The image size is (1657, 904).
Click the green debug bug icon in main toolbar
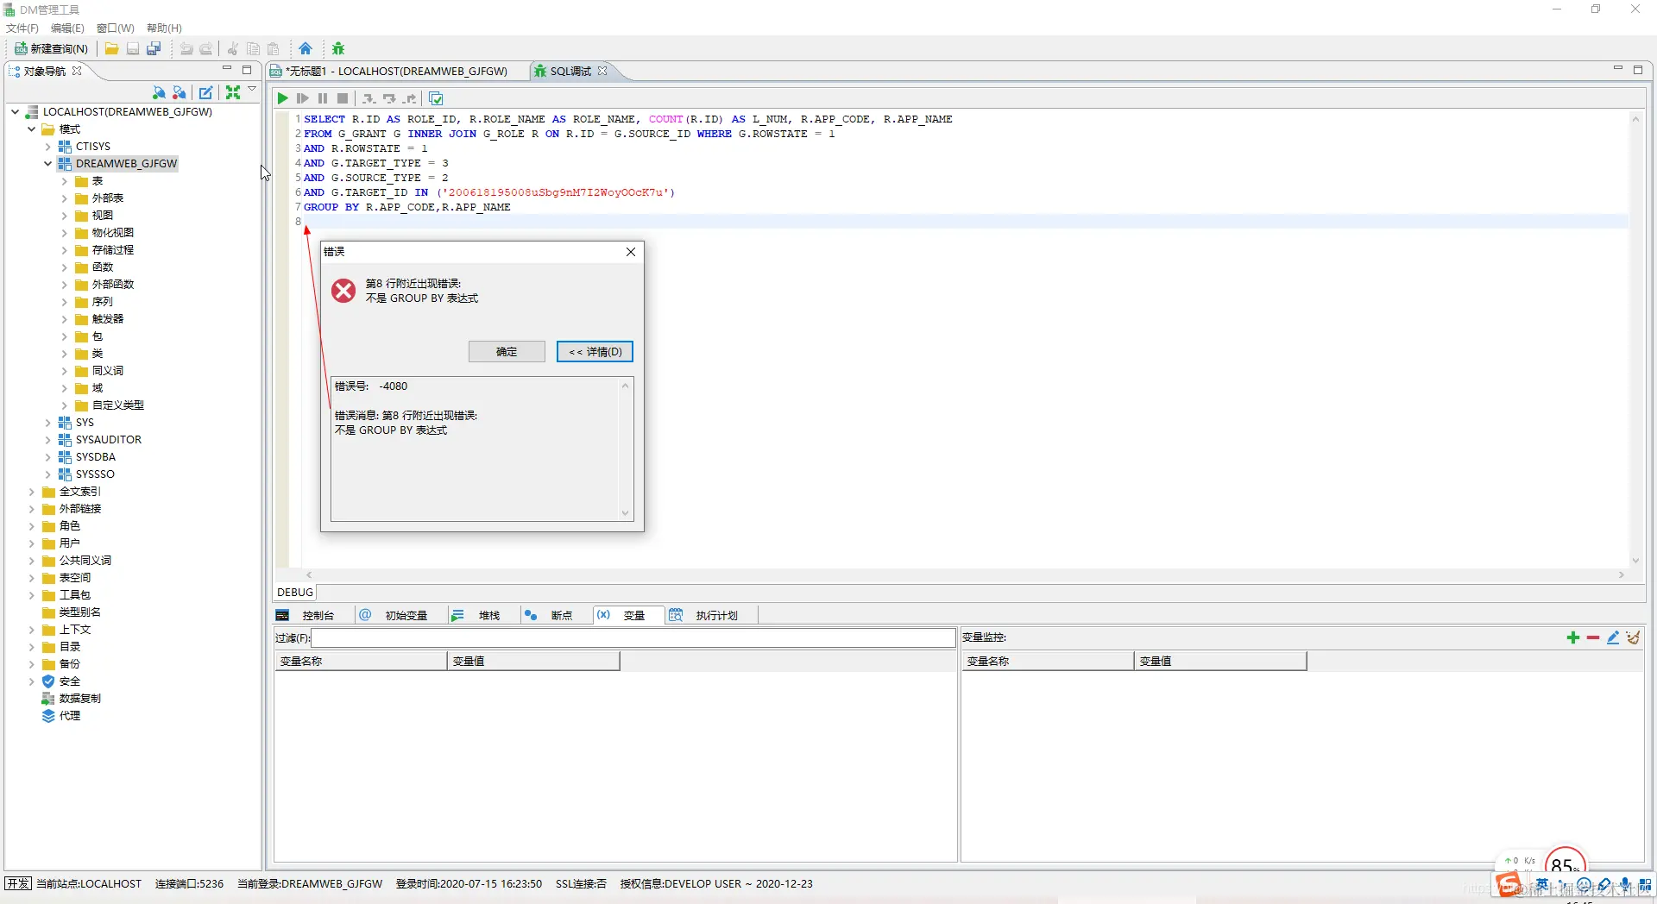pos(338,48)
